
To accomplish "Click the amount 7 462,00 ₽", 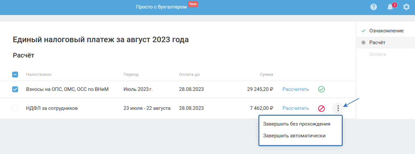I will pos(261,108).
